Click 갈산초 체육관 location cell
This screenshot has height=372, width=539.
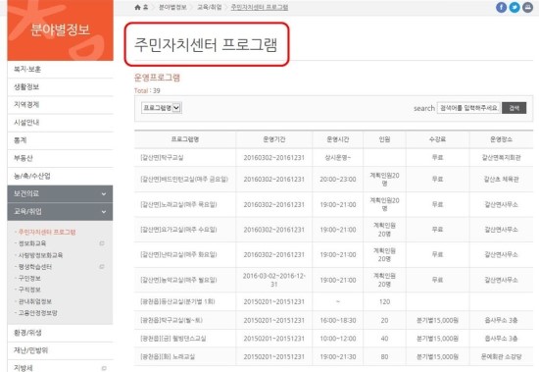[x=501, y=179]
